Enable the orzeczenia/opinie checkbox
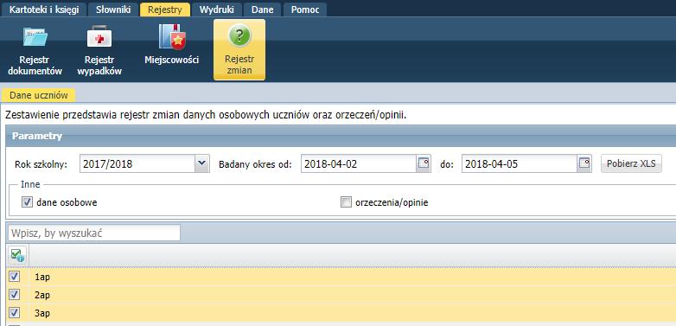The height and width of the screenshot is (326, 676). [346, 201]
